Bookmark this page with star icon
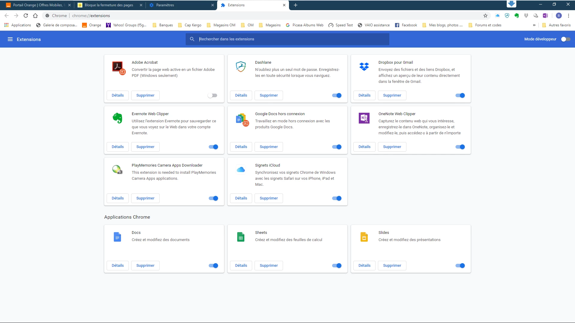 tap(485, 16)
